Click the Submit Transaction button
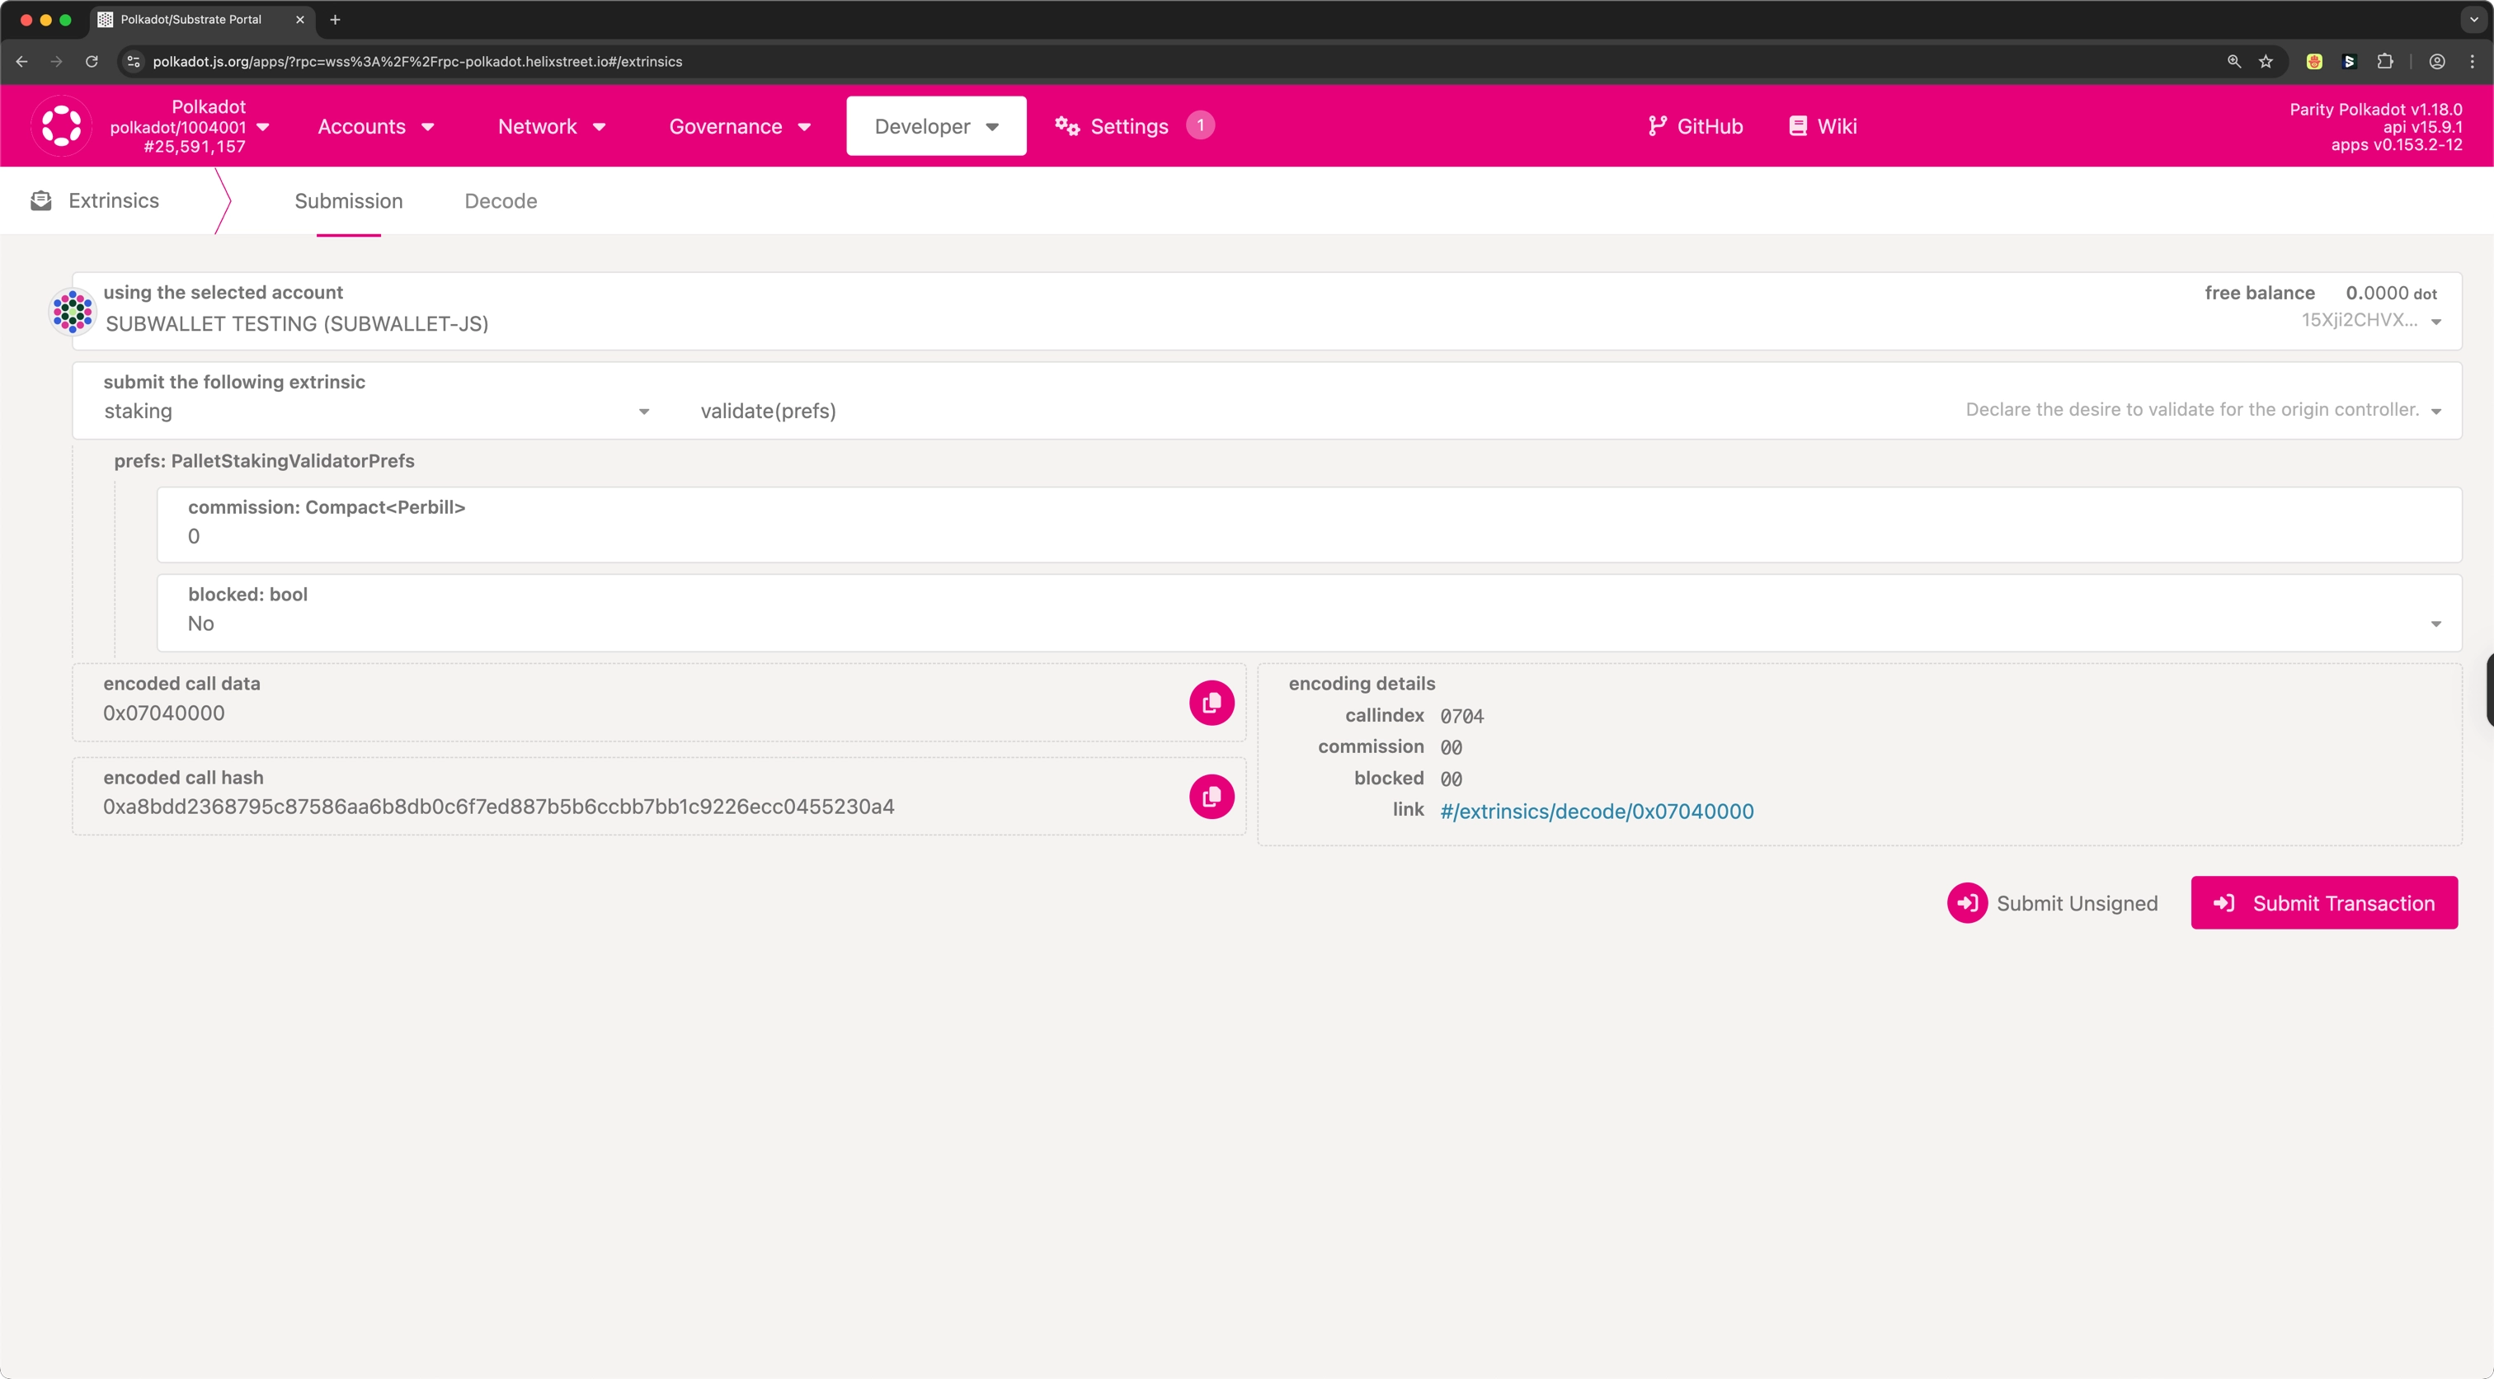 click(2323, 902)
